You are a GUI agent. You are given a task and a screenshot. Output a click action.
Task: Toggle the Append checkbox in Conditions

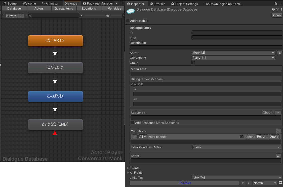(x=242, y=137)
